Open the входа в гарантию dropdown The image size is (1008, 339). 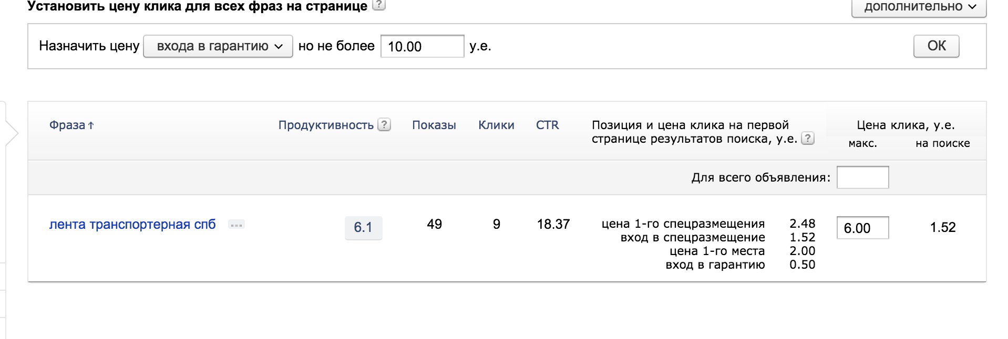click(218, 46)
